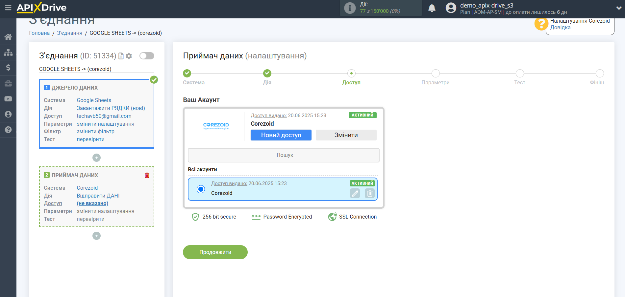Open Завантажити РЯДКИ (нові) action link

coord(111,108)
